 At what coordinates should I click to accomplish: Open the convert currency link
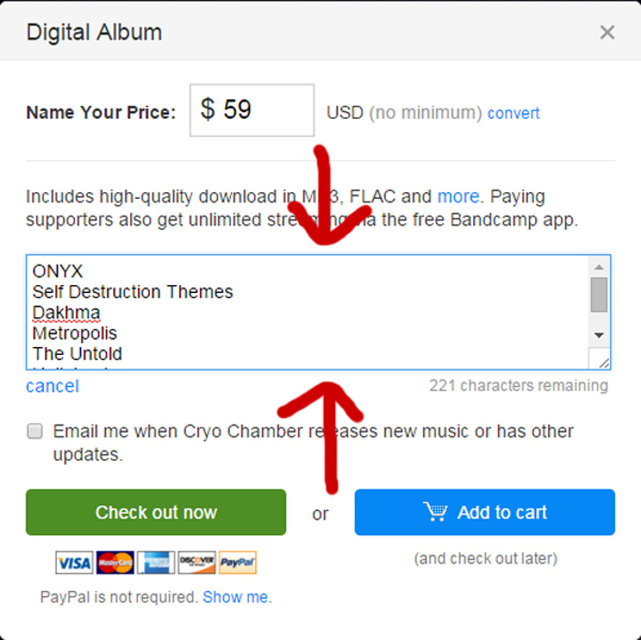tap(513, 113)
